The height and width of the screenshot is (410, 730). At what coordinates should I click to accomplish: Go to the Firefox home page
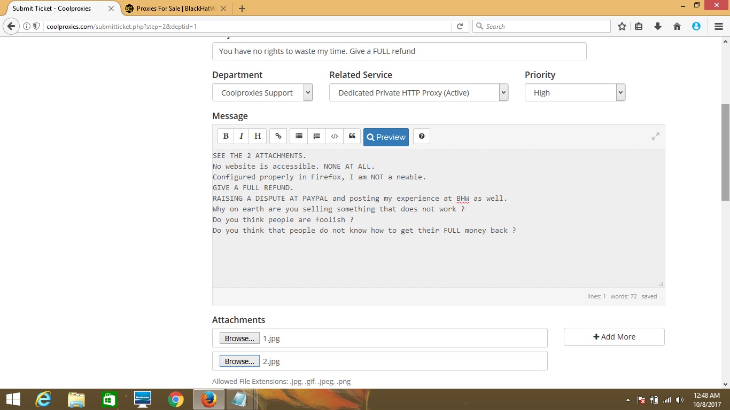pyautogui.click(x=677, y=26)
